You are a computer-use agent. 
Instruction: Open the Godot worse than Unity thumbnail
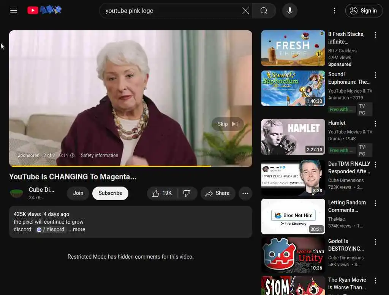[293, 255]
